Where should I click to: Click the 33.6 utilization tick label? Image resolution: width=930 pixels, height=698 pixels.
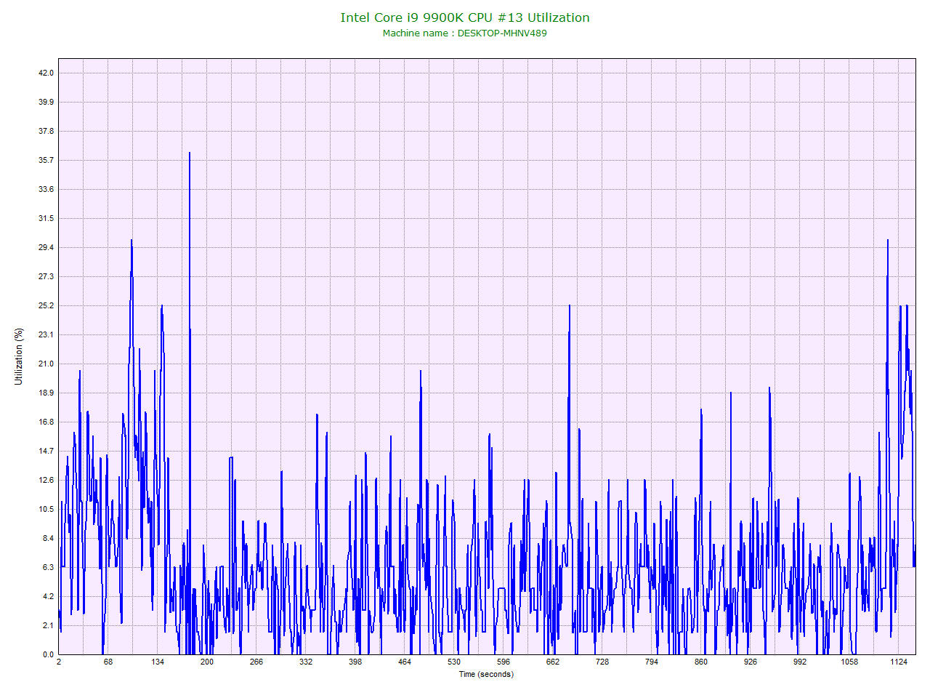[x=46, y=189]
